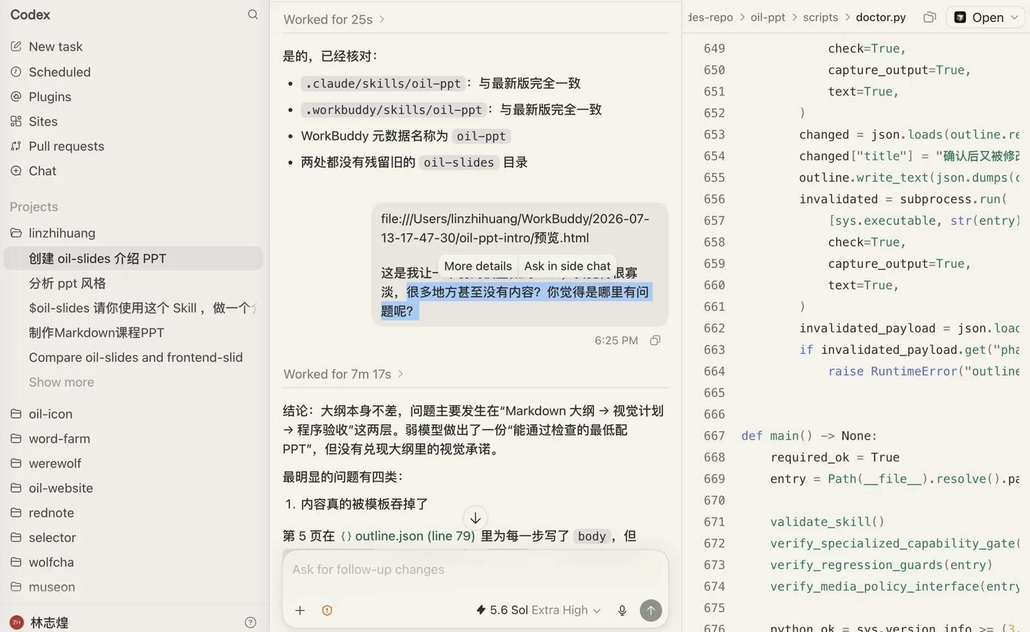This screenshot has width=1030, height=632.
Task: Click the oil-icon folder icon
Action: [16, 414]
